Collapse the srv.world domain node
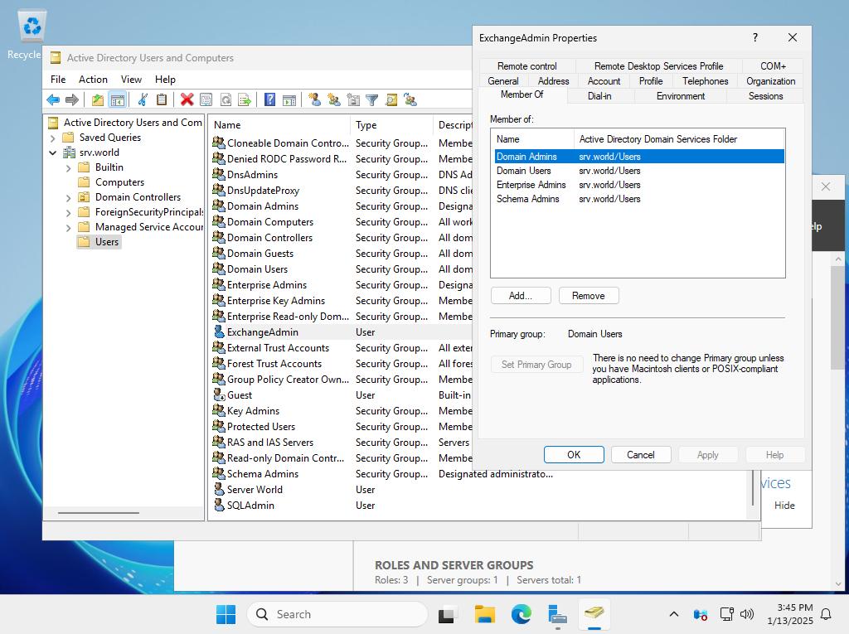The image size is (849, 634). point(52,152)
